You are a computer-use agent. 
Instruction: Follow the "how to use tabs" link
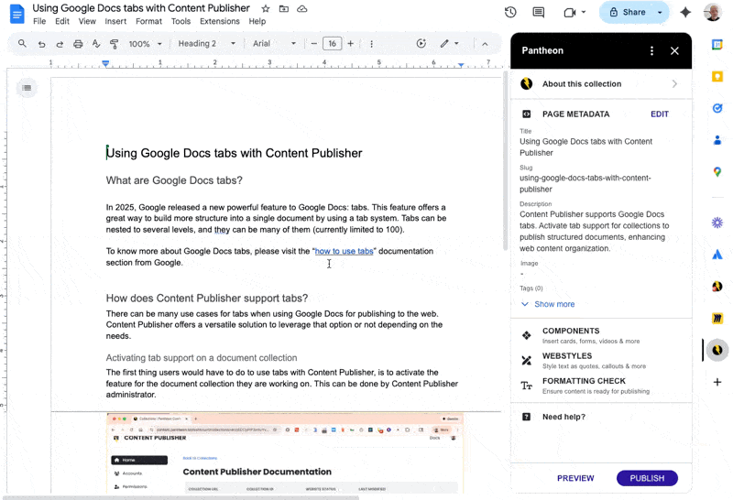344,251
